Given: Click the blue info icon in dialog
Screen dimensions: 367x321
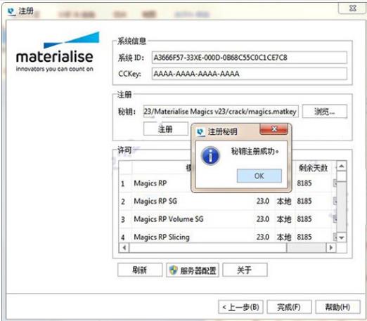Looking at the screenshot, I should click(x=210, y=156).
